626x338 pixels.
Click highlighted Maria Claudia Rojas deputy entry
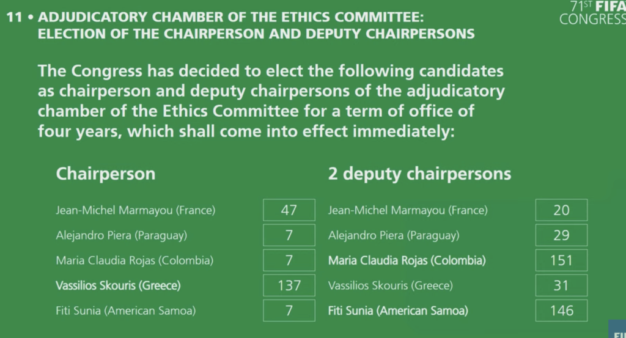(x=407, y=260)
